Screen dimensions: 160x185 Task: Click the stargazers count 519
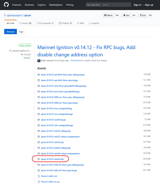(x=134, y=15)
